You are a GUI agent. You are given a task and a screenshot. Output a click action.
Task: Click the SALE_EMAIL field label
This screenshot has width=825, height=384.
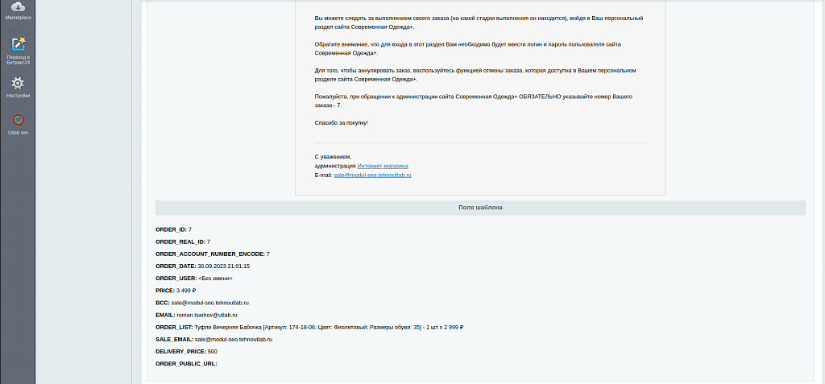(174, 340)
